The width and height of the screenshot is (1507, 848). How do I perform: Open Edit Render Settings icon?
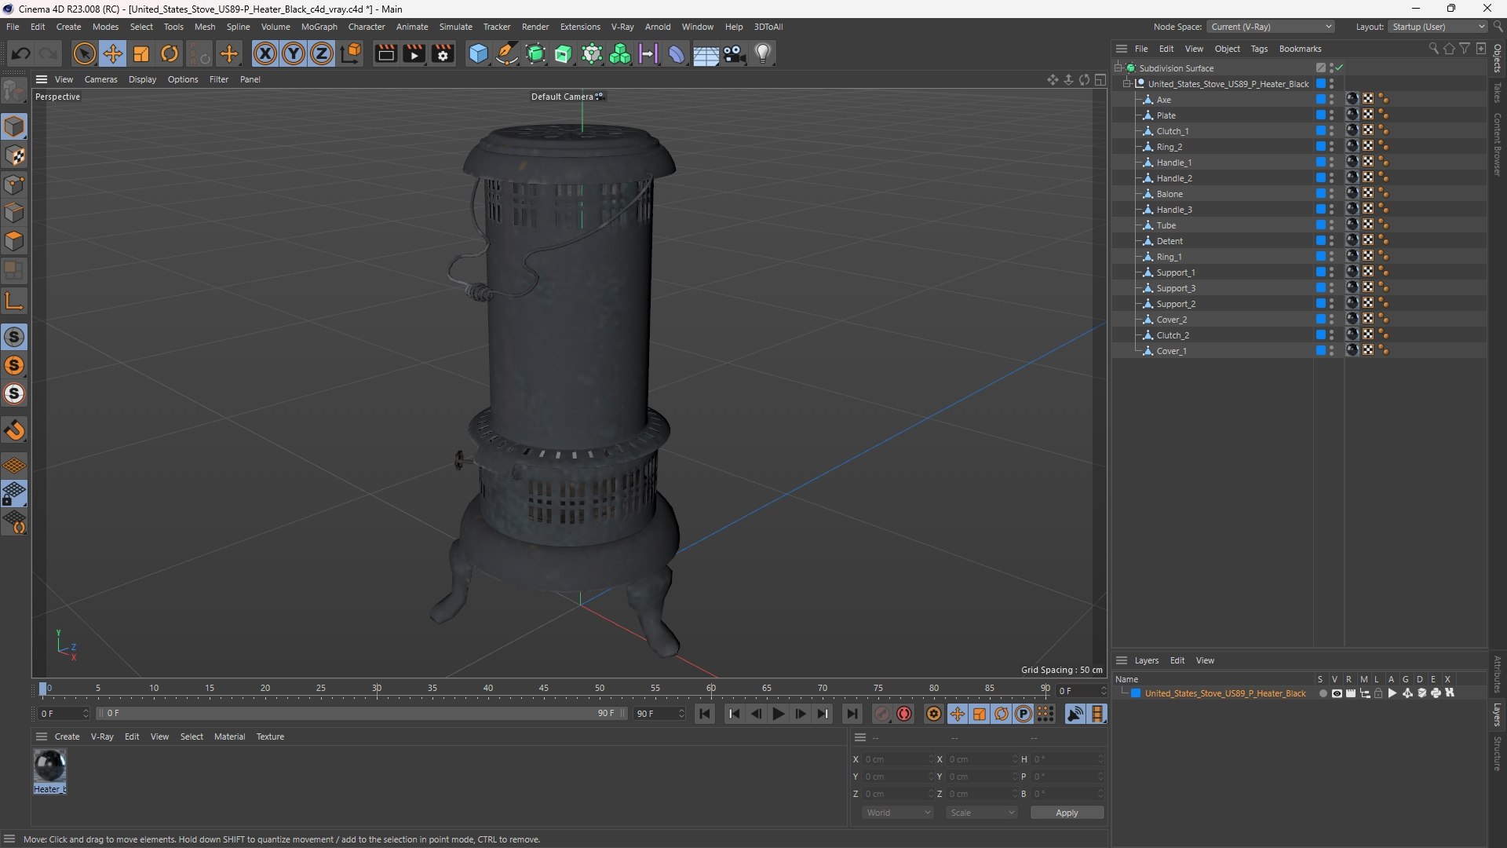(x=443, y=53)
